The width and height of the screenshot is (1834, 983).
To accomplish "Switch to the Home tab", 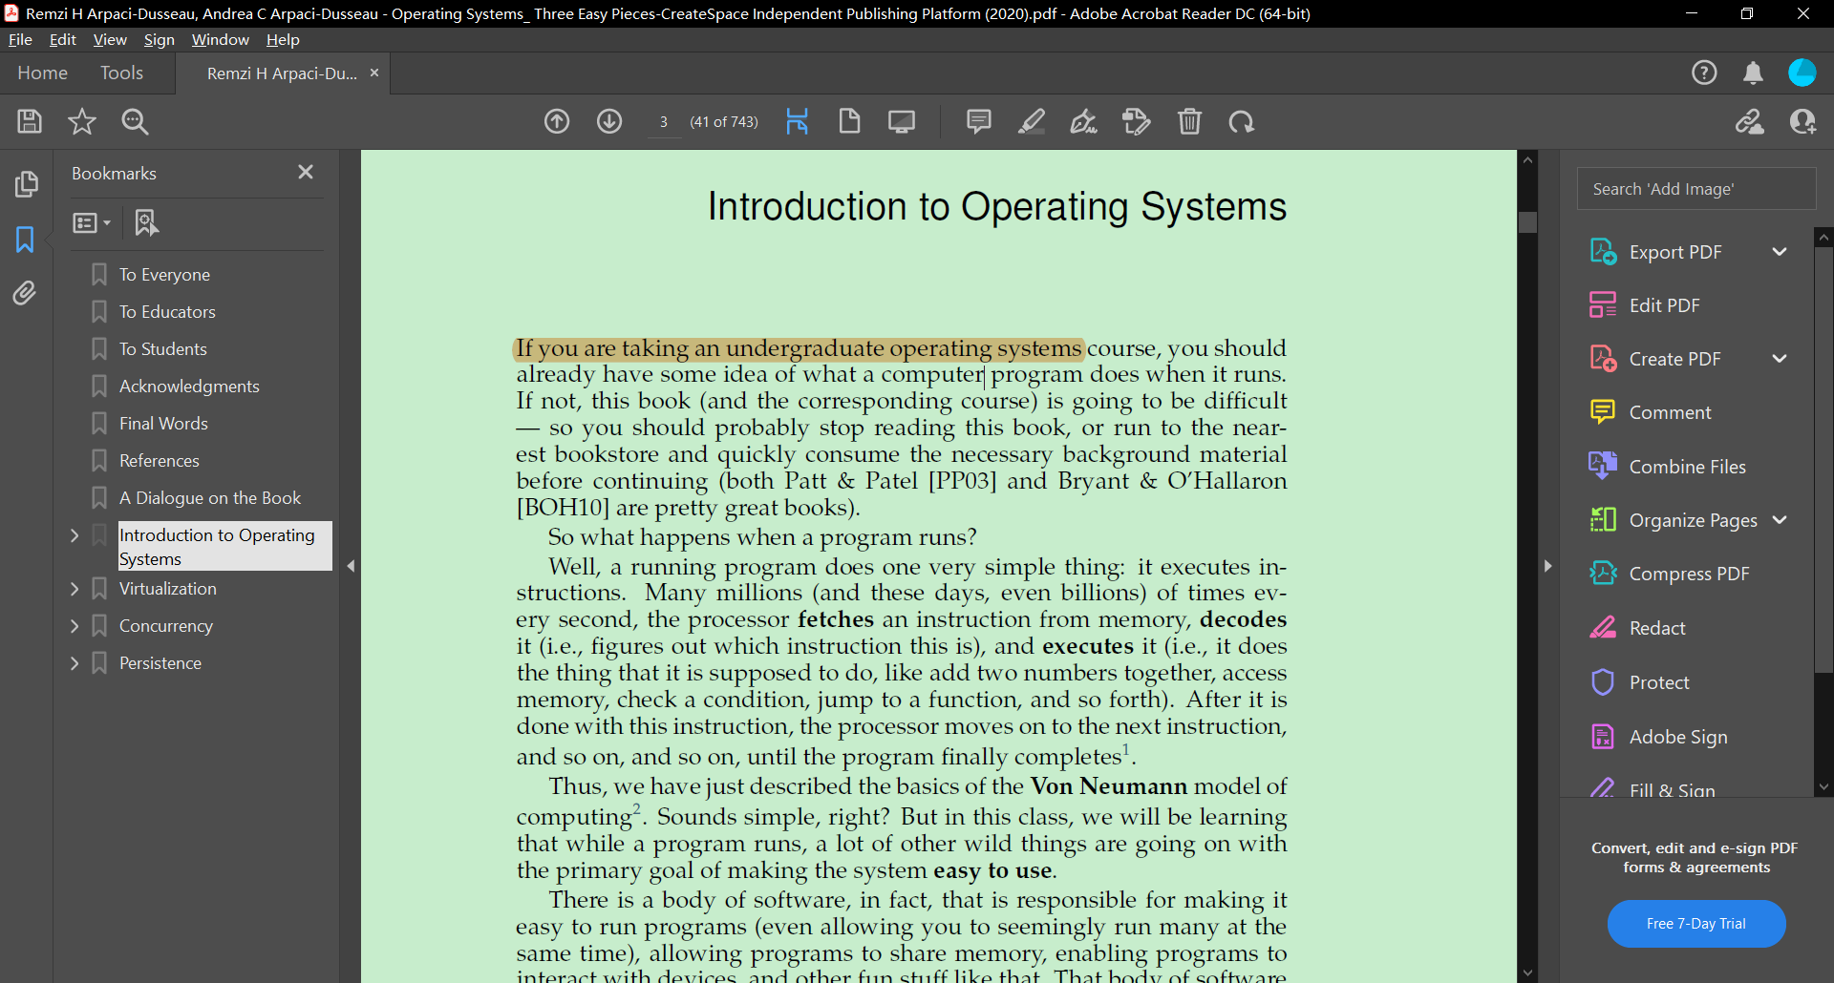I will tap(42, 73).
